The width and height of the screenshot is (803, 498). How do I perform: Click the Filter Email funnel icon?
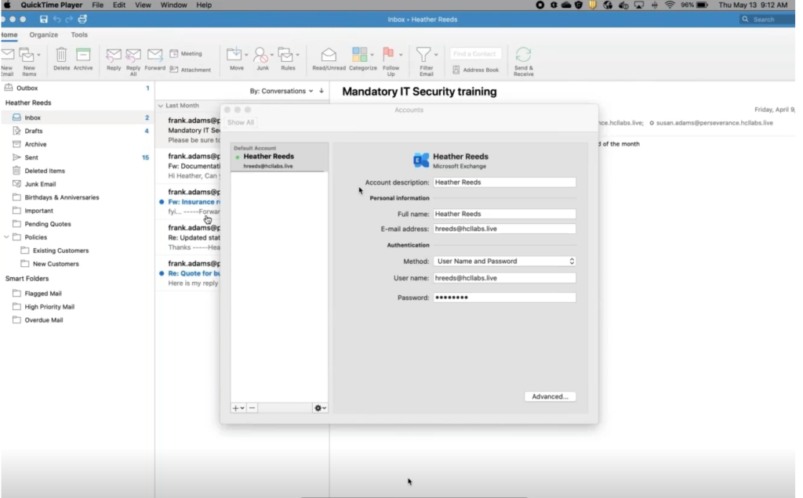tap(423, 54)
